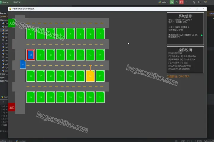This screenshot has width=214, height=142.
Task: Toggle parking spot 30
Action: [90, 97]
